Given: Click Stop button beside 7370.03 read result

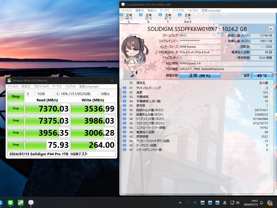Looking at the screenshot, I should [16, 108].
